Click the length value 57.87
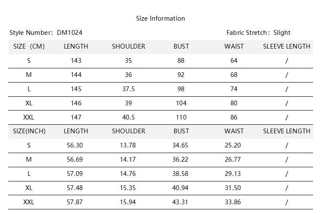Viewport: 323px width, 215px height. 76,202
